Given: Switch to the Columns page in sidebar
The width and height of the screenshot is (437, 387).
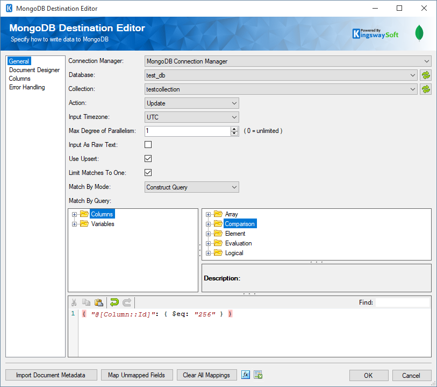Looking at the screenshot, I should click(19, 79).
